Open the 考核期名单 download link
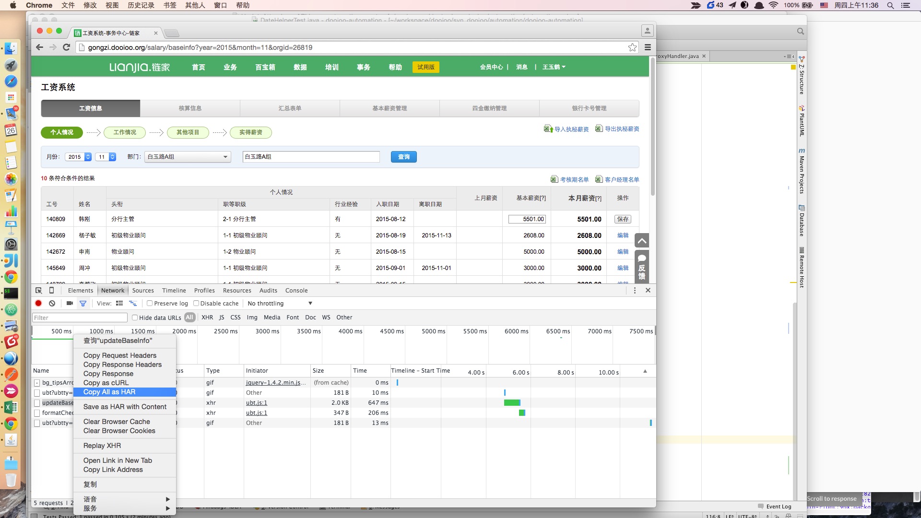Screen dimensions: 921x518 click(570, 179)
